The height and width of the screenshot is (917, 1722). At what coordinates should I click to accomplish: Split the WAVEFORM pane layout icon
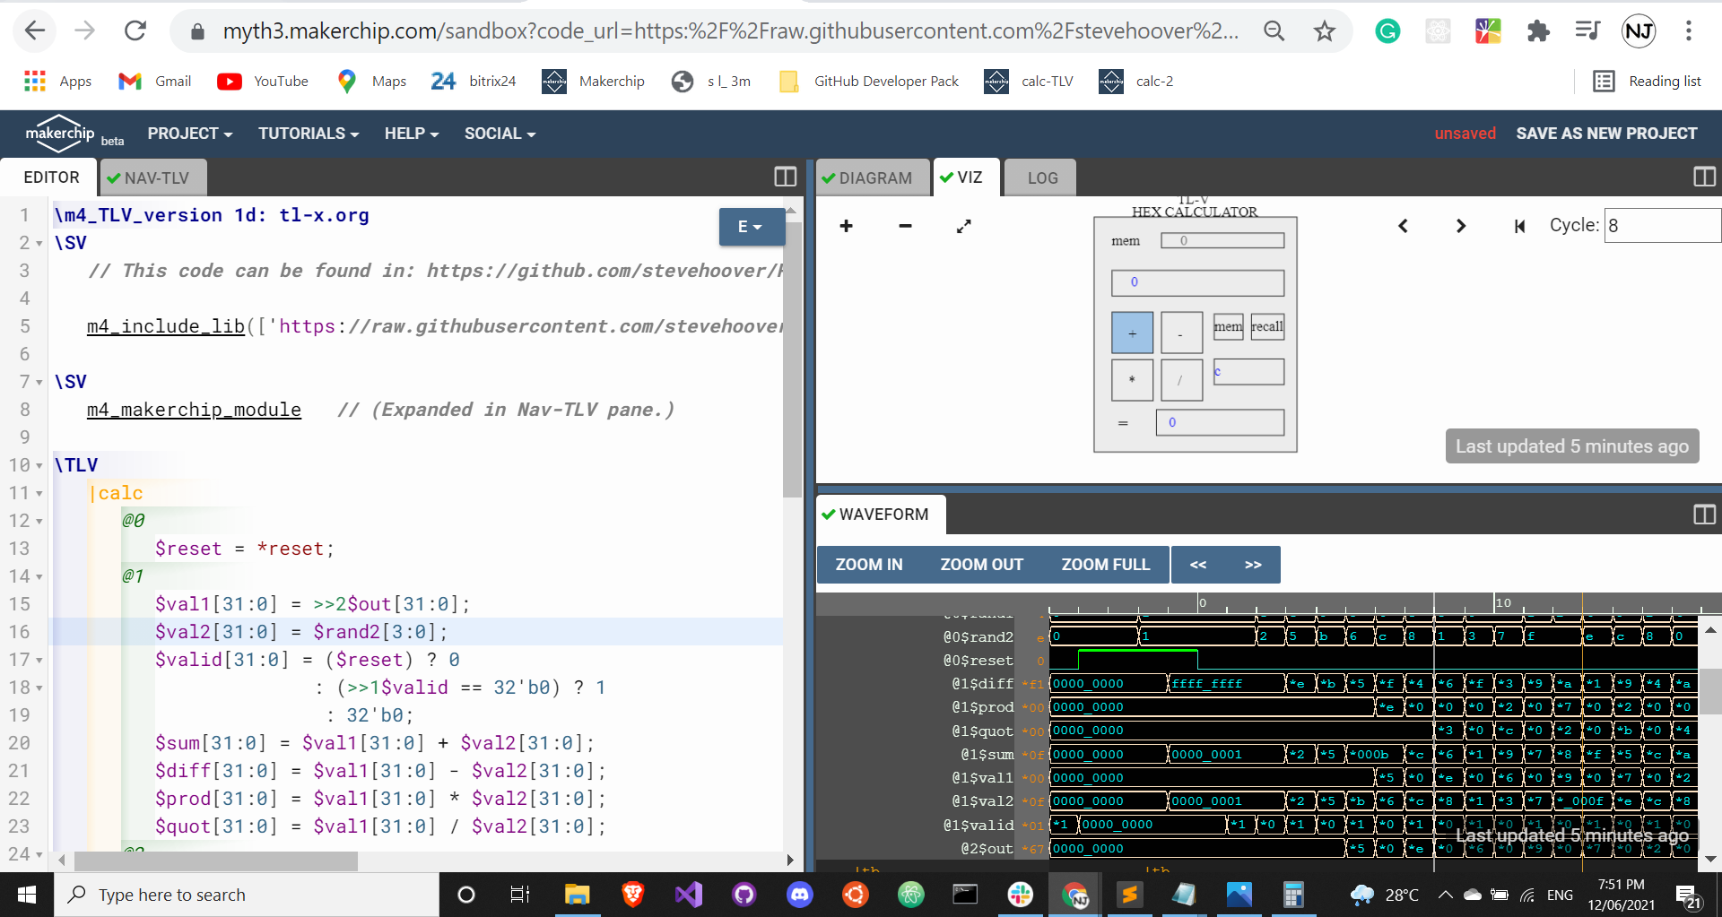1704,515
